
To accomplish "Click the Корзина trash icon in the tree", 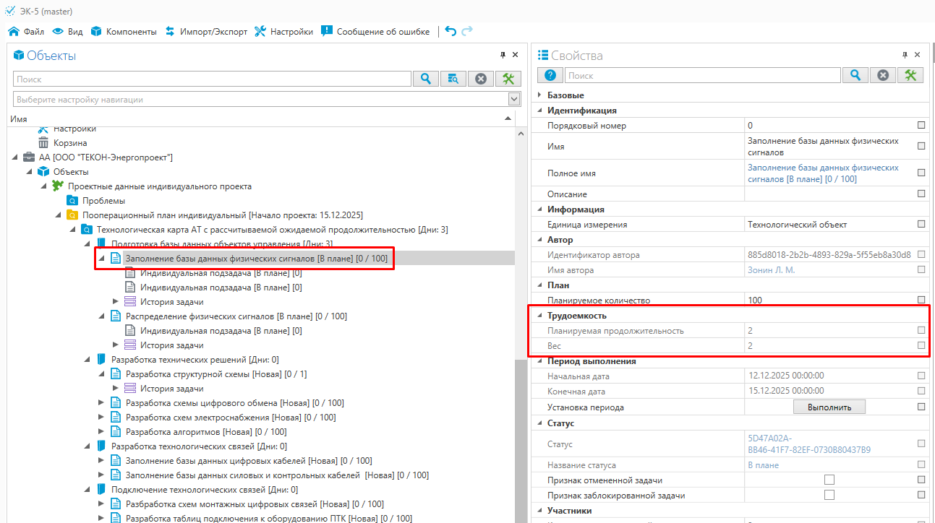I will click(x=43, y=143).
